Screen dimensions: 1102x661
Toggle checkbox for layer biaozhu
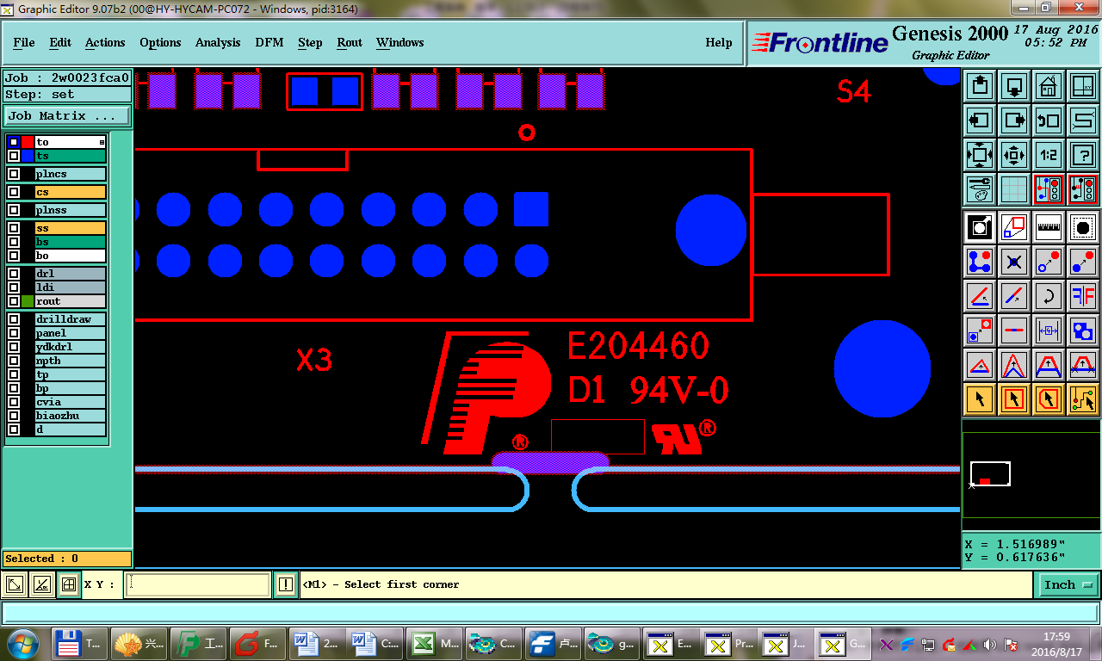click(14, 416)
